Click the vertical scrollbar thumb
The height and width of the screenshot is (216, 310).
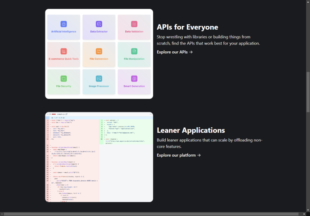tap(308, 91)
